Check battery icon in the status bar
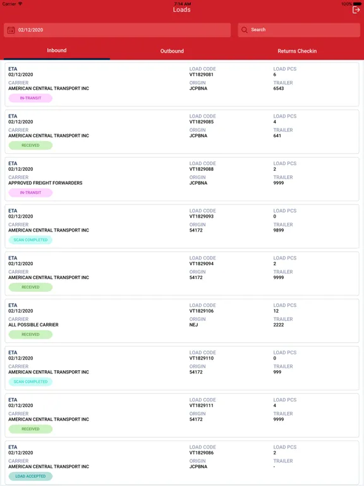Screen dimensions: 364x486 tap(357, 4)
